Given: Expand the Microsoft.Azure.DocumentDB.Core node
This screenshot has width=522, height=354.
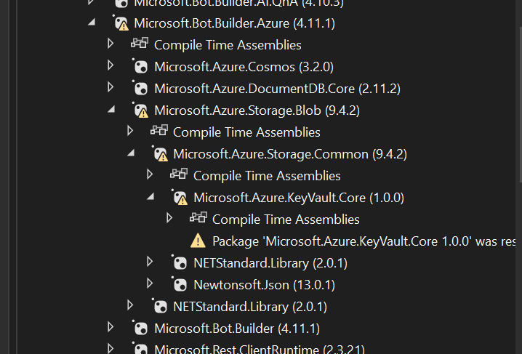Looking at the screenshot, I should [x=111, y=88].
